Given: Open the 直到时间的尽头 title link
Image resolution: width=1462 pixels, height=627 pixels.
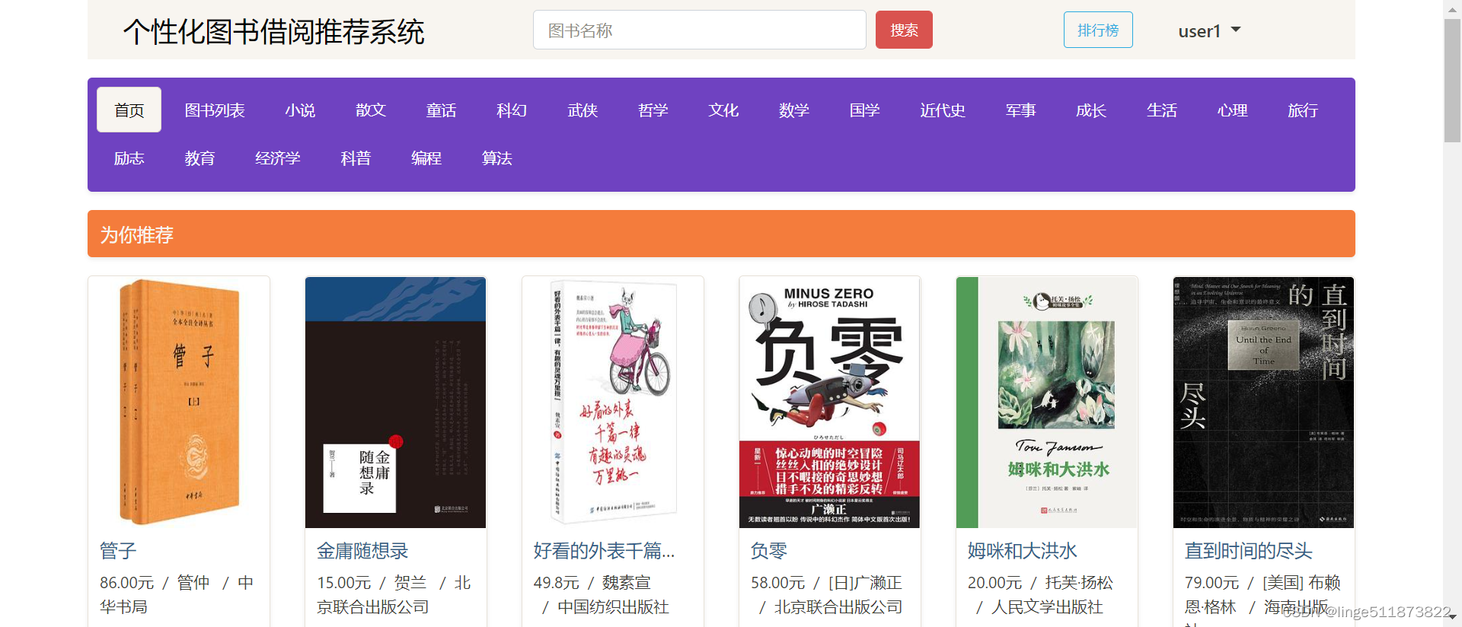Looking at the screenshot, I should (x=1249, y=551).
